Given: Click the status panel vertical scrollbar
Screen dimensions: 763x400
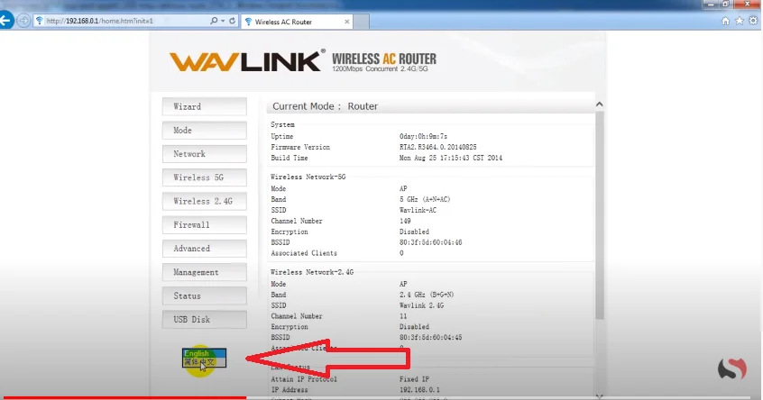Looking at the screenshot, I should (599, 216).
